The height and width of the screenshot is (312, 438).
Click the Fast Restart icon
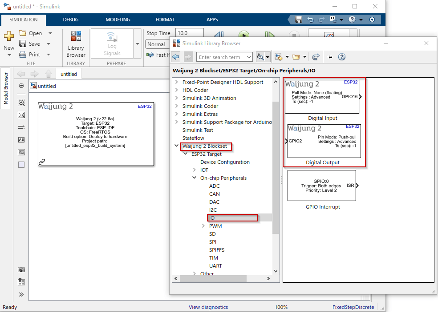(150, 55)
